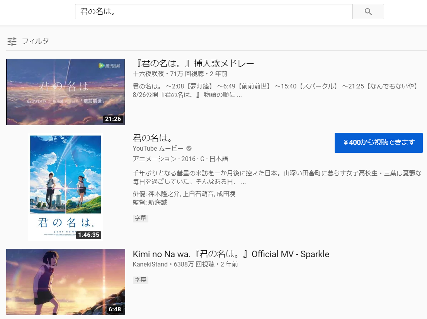Screen dimensions: 427x319
Task: Click the 21:26 duration label
Action: click(113, 119)
